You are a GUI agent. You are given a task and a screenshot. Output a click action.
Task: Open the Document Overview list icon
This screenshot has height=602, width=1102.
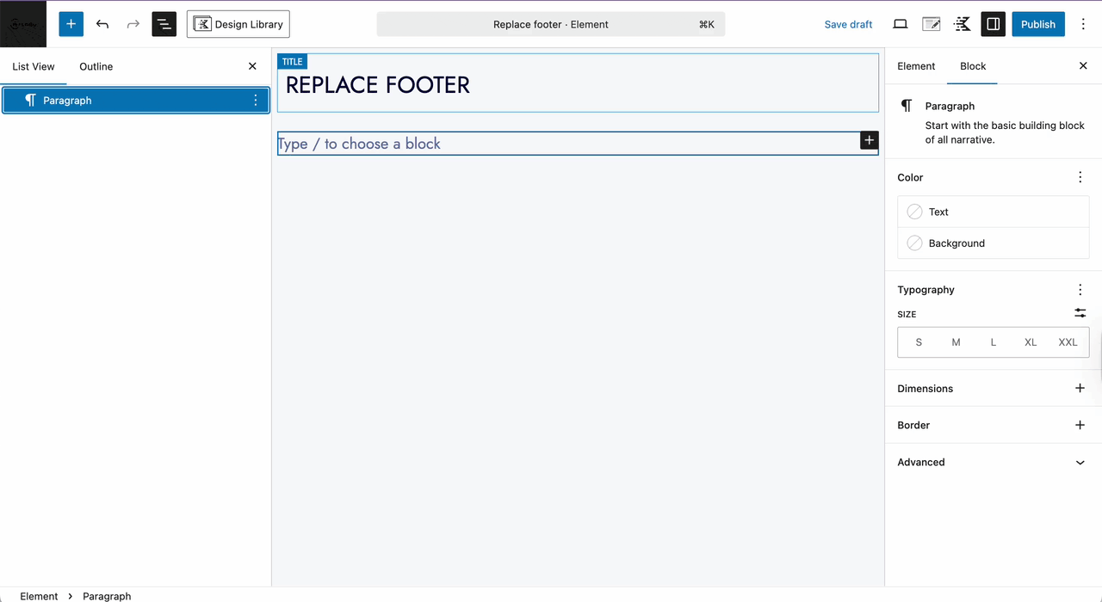coord(164,24)
